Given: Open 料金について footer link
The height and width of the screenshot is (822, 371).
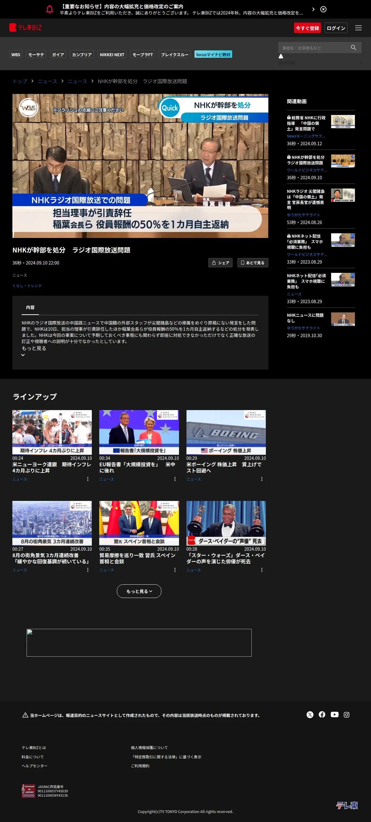Looking at the screenshot, I should tap(32, 757).
